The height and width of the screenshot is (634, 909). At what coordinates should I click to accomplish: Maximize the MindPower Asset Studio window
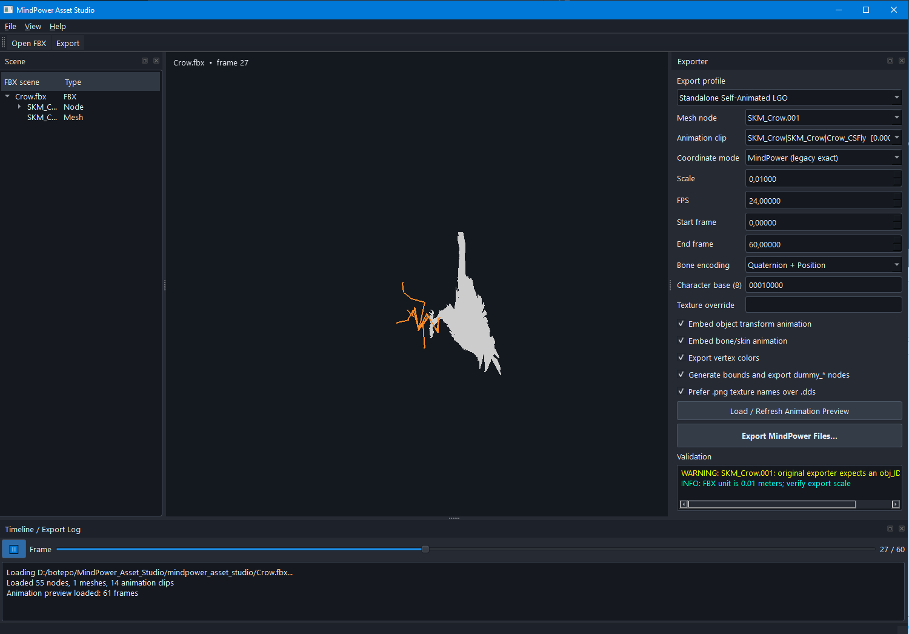coord(866,10)
